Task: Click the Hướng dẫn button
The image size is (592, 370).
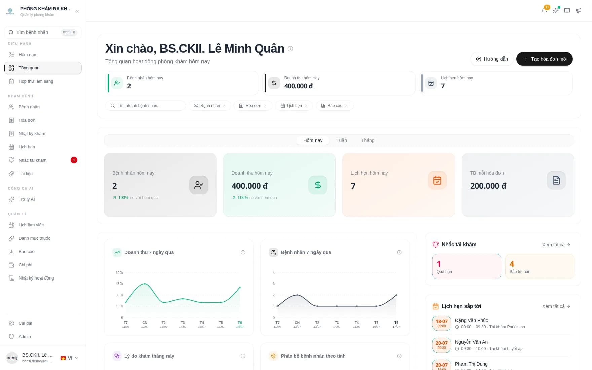Action: [x=492, y=59]
